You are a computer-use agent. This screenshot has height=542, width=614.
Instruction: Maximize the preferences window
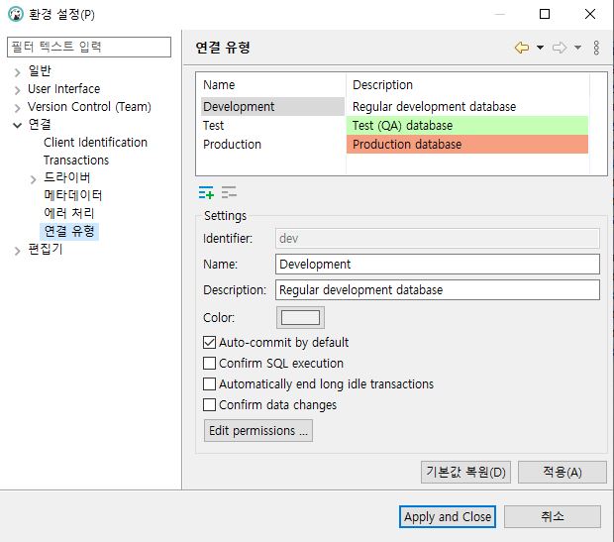point(545,14)
